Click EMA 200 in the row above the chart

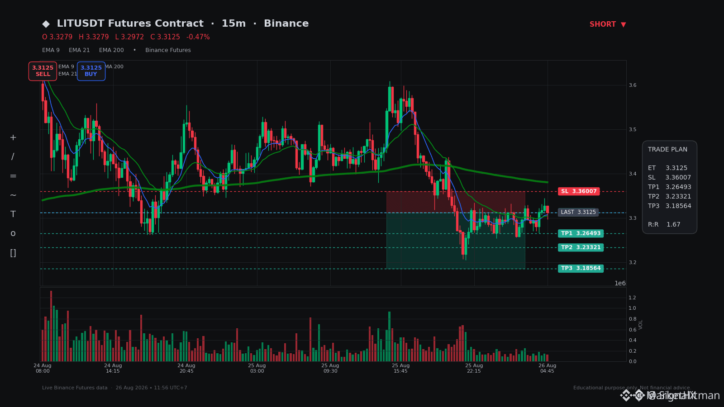111,50
